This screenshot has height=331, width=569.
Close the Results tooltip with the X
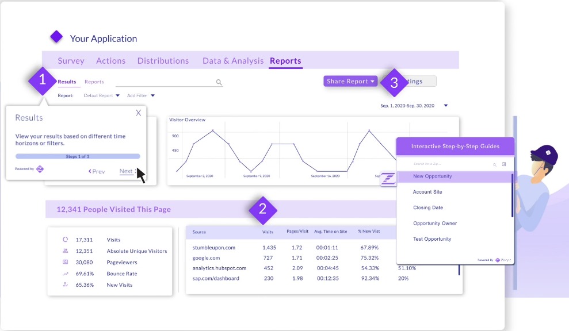pos(138,113)
